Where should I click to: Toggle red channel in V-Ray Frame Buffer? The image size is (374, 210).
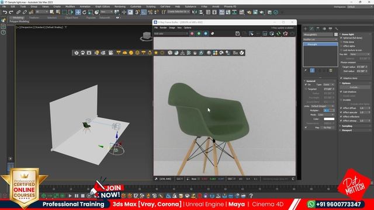(x=192, y=34)
